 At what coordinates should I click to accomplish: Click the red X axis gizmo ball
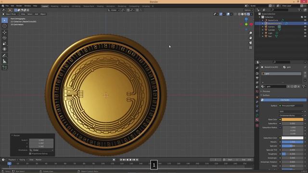coord(251,25)
